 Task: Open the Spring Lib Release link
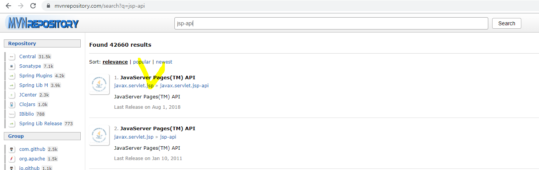(x=41, y=124)
